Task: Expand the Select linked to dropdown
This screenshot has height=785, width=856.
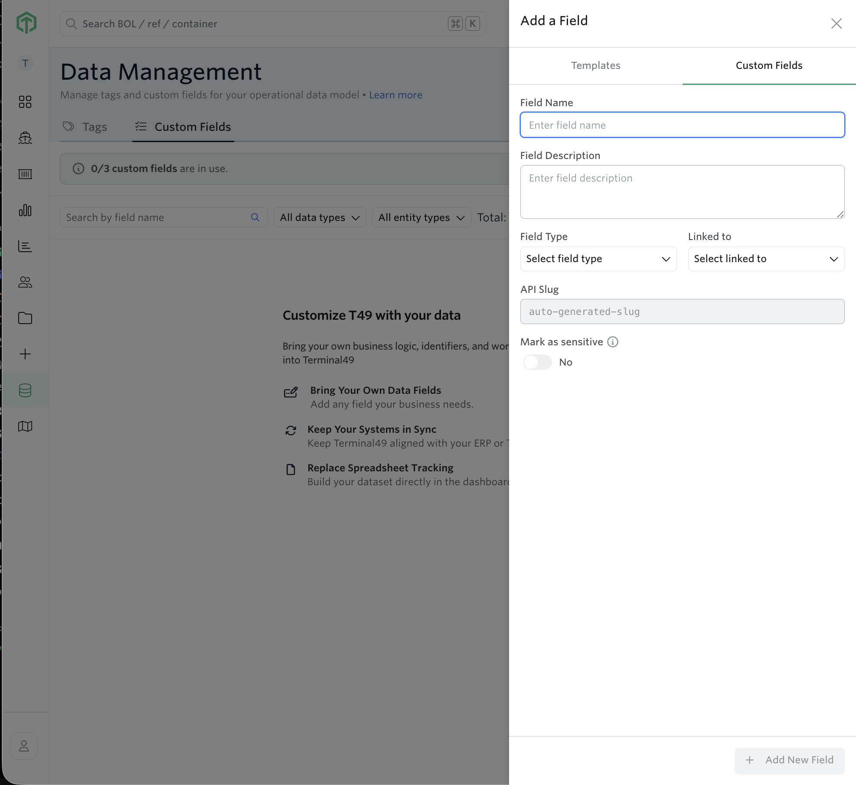Action: pyautogui.click(x=766, y=259)
